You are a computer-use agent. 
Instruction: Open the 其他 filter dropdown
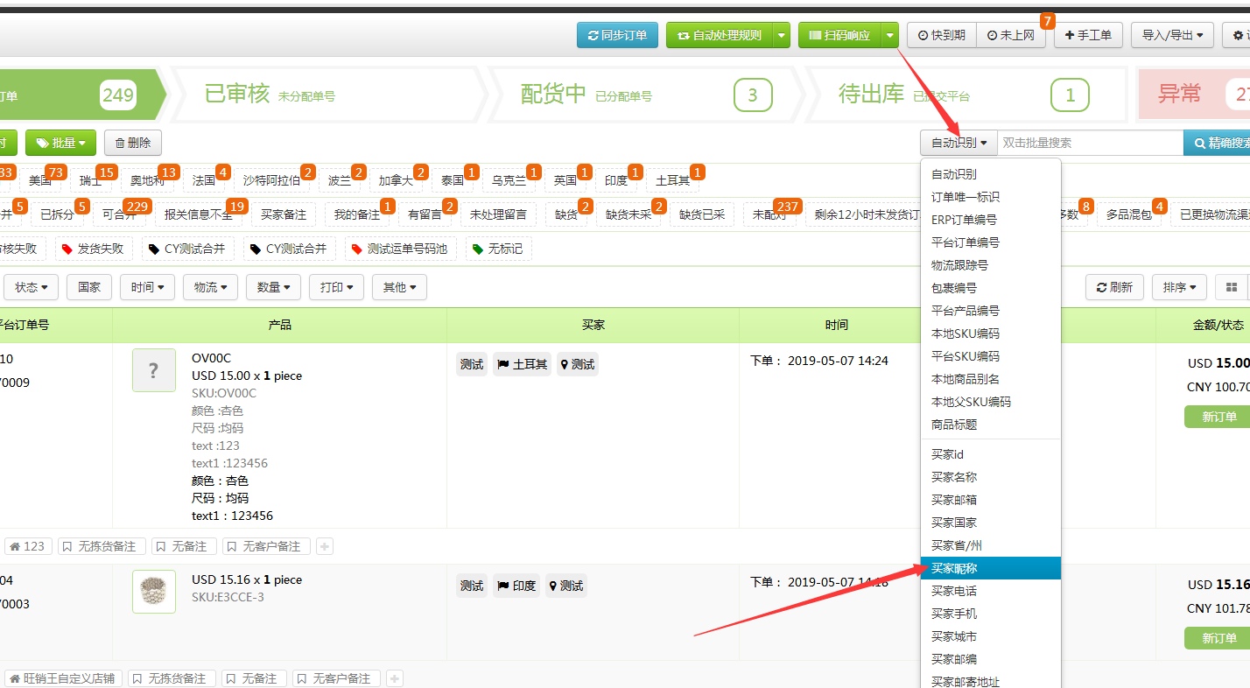(x=400, y=287)
